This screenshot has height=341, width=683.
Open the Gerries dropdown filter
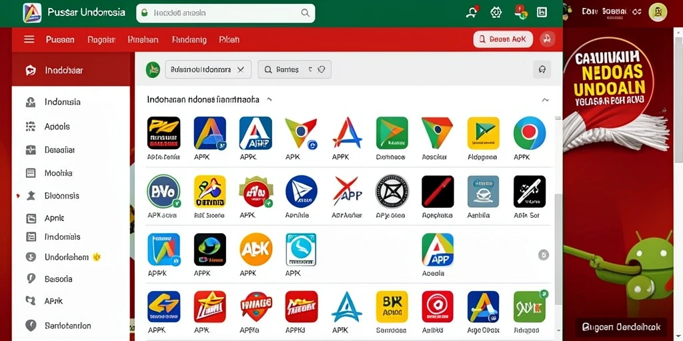[294, 69]
